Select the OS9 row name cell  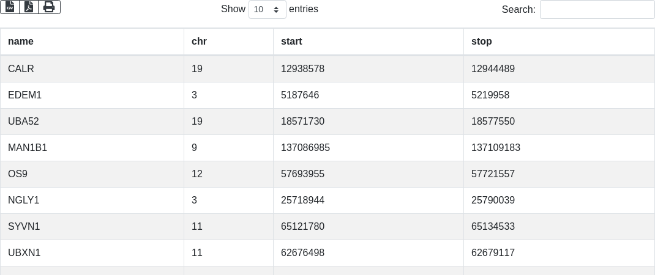(18, 174)
